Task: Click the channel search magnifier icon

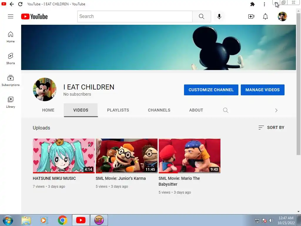Action: click(225, 110)
